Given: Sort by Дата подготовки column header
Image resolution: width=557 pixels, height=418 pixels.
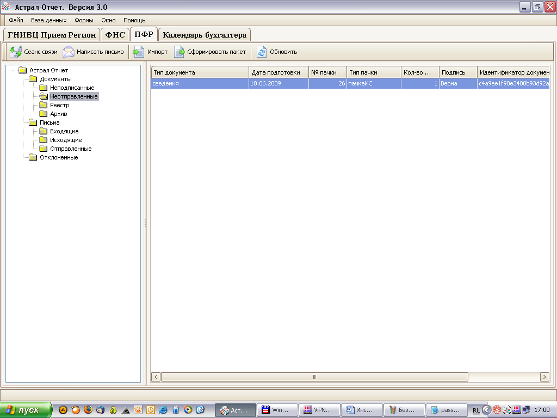Looking at the screenshot, I should tap(278, 72).
